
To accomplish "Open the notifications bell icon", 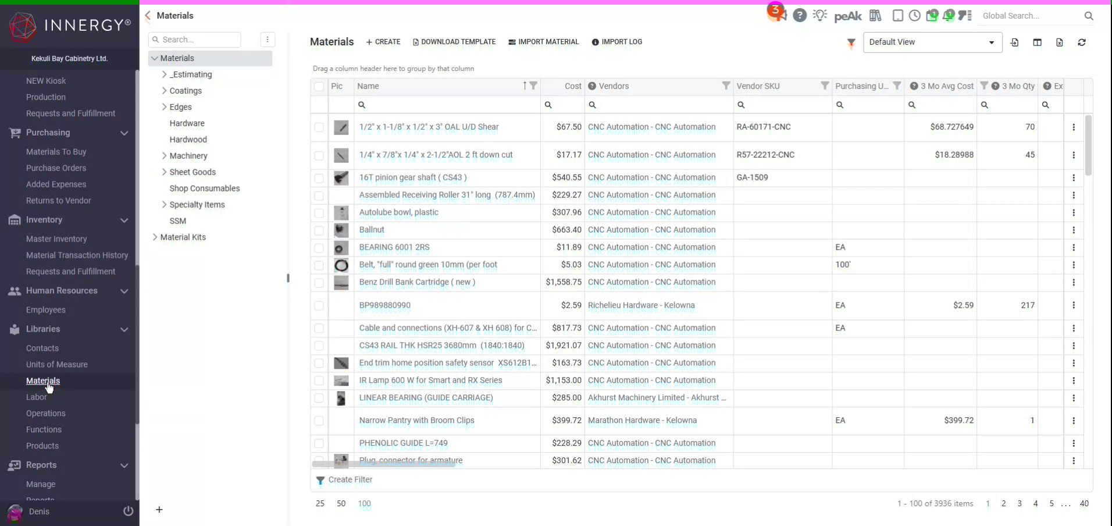I will [949, 16].
